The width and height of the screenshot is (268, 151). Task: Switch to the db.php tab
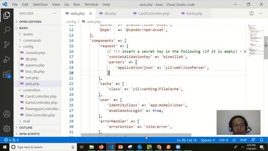[110, 13]
